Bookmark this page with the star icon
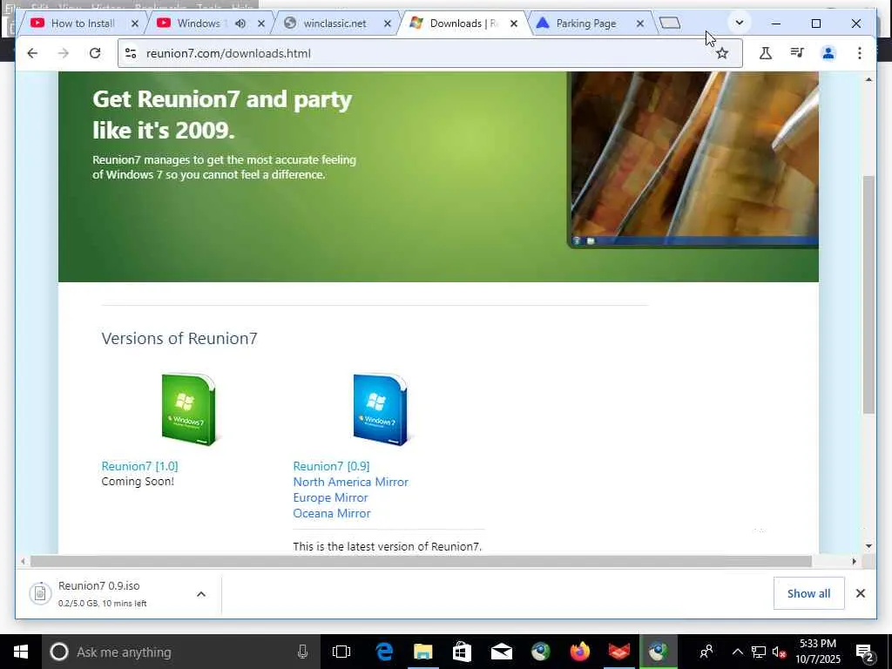The image size is (892, 669). (x=722, y=53)
